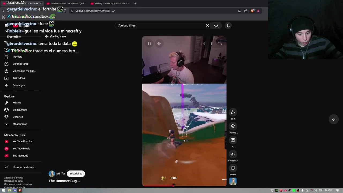Open Descargas in the sidebar
The image size is (343, 193).
pyautogui.click(x=21, y=85)
